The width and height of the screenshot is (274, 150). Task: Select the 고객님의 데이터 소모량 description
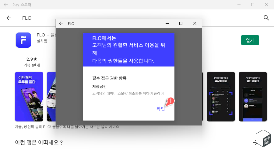128,93
